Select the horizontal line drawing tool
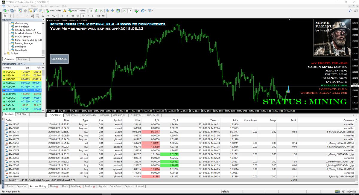The width and height of the screenshot is (359, 195). point(22,16)
